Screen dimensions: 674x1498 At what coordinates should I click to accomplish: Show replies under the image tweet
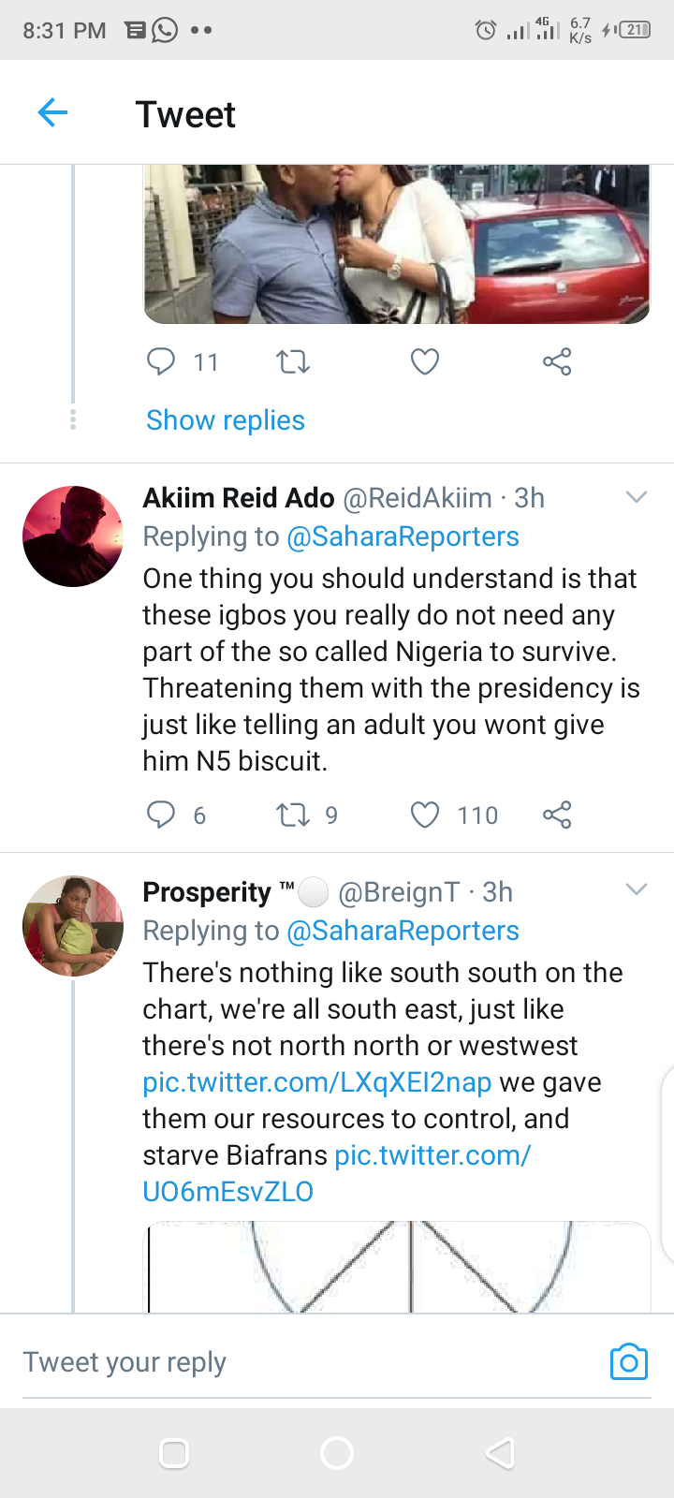(226, 420)
